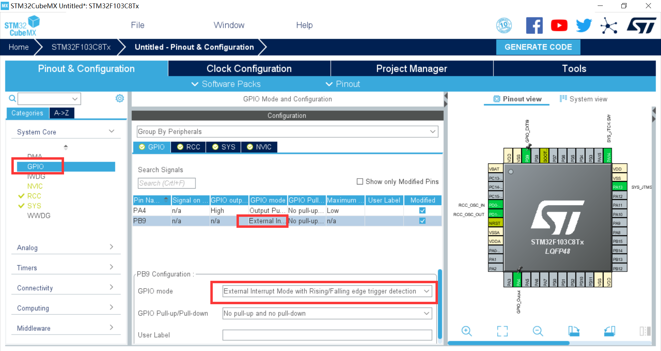Select the NRST pin on chip
This screenshot has width=661, height=351.
[495, 223]
